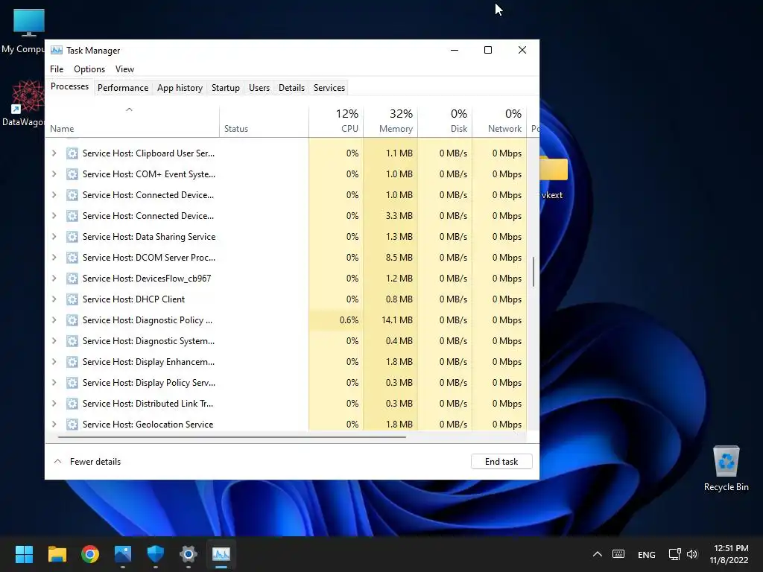Switch to the Services tab

click(329, 88)
